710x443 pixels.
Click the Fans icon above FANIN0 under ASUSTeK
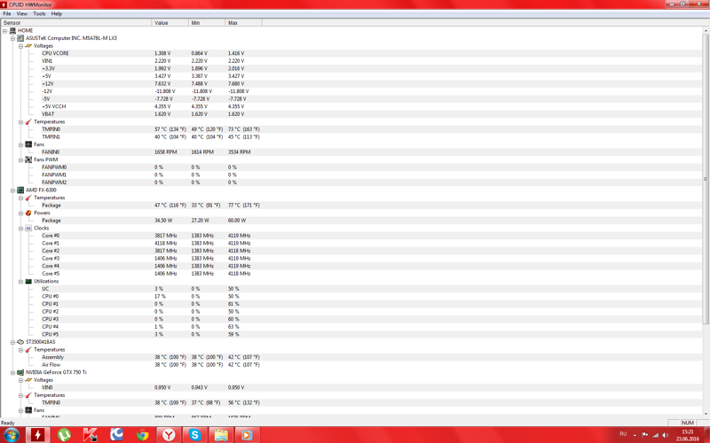click(28, 144)
